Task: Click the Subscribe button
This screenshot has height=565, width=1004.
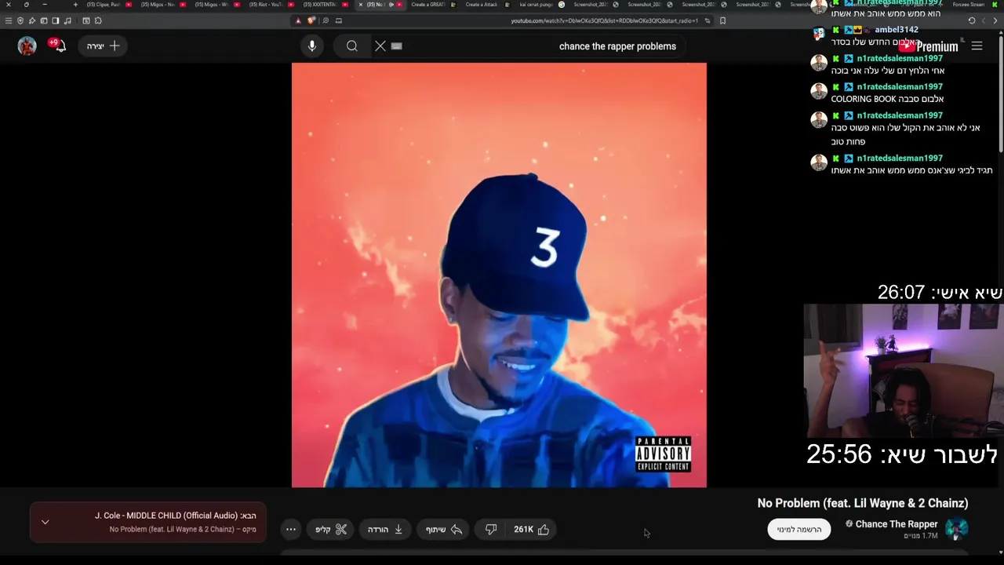Action: pyautogui.click(x=798, y=530)
